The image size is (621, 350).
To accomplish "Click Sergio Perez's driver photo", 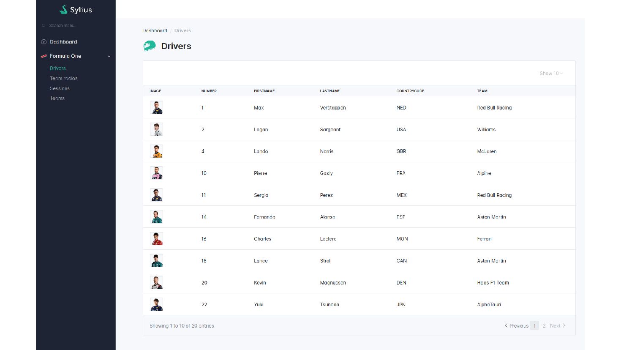I will coord(156,195).
